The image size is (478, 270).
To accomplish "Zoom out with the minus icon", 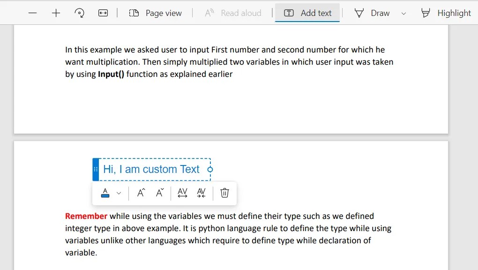I will [32, 13].
